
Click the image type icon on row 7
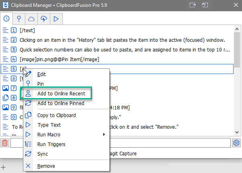(x=6, y=88)
